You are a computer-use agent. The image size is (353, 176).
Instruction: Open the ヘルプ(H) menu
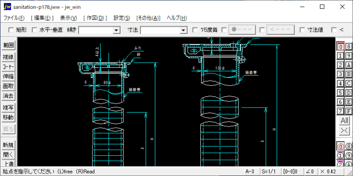tap(176, 18)
